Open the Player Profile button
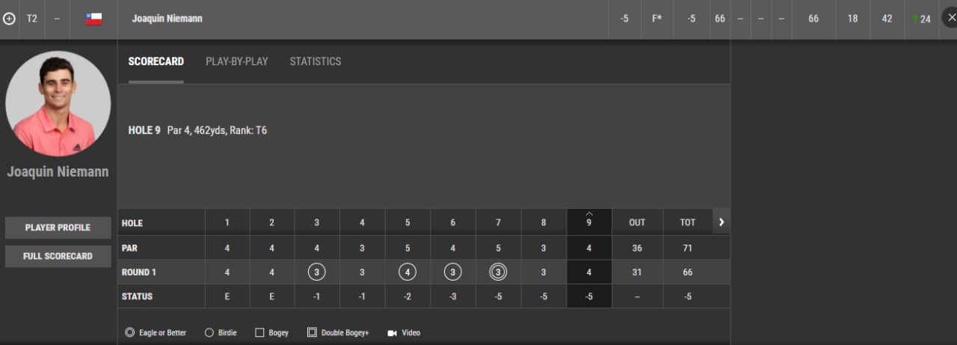 click(58, 228)
